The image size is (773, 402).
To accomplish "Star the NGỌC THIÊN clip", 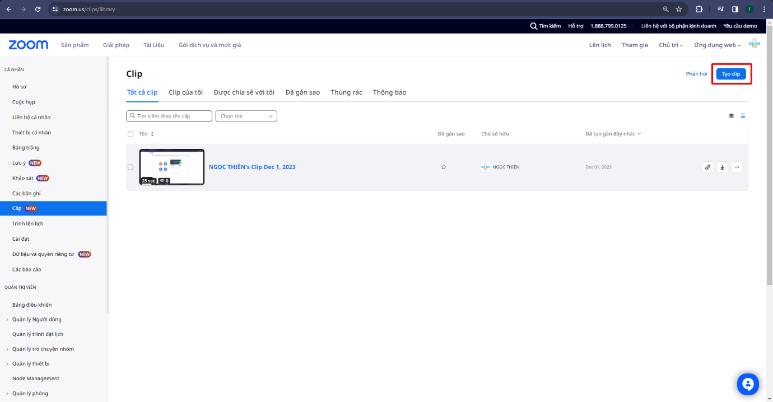I will (444, 167).
